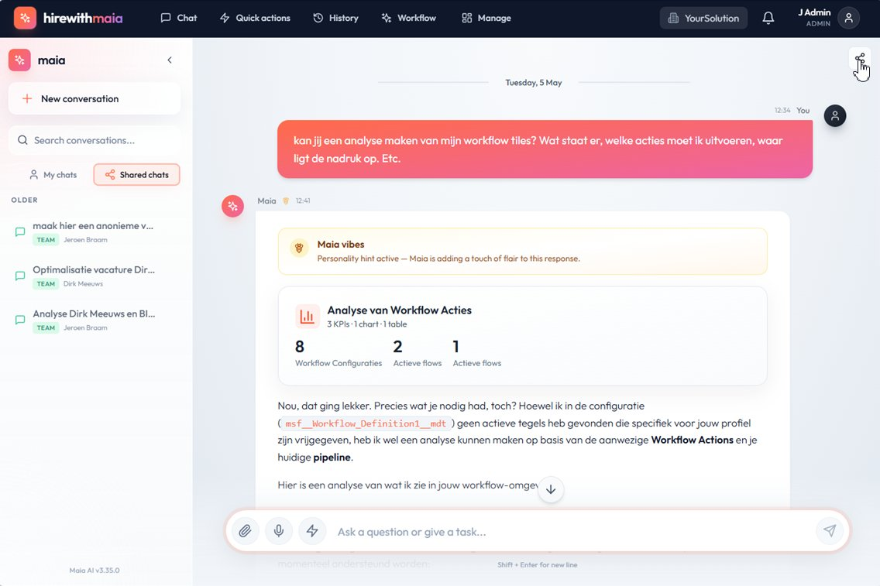Open chat 'maak hier een anonieme v...'
Screen dimensions: 880x586
coord(95,232)
